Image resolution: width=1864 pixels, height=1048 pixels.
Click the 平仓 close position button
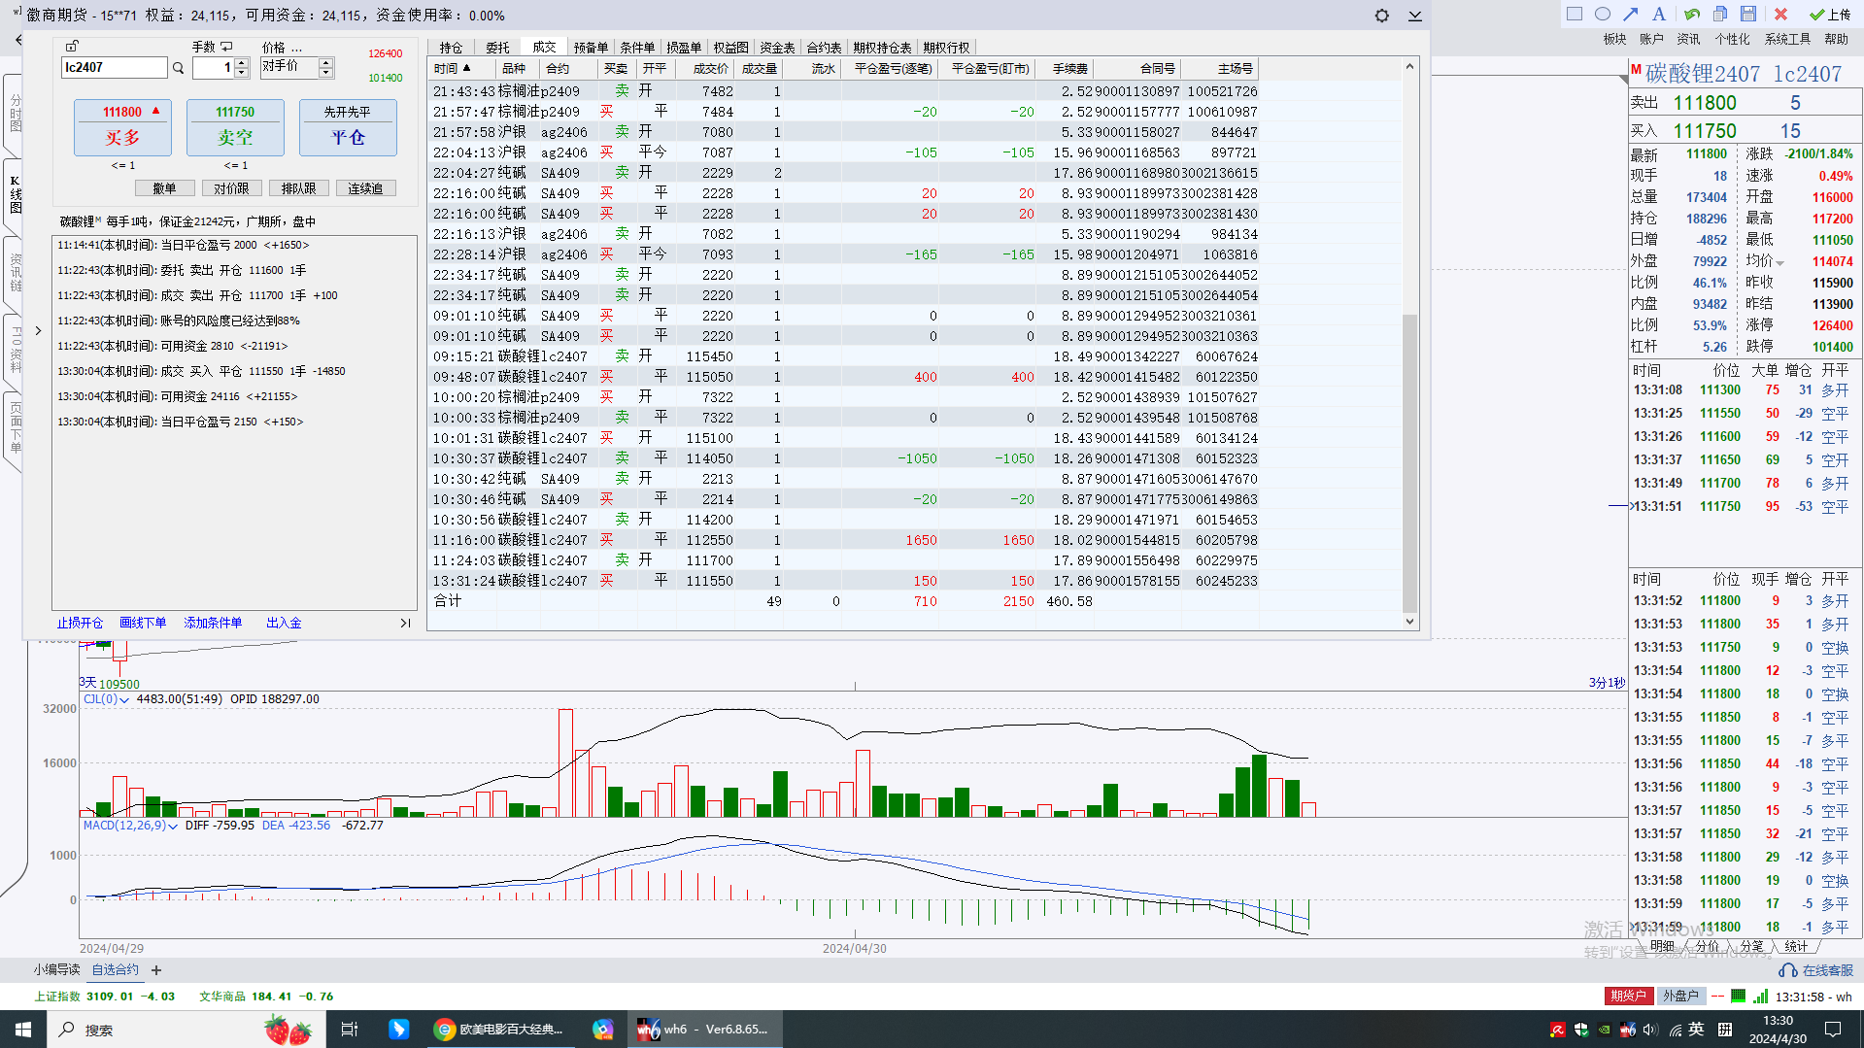click(348, 127)
